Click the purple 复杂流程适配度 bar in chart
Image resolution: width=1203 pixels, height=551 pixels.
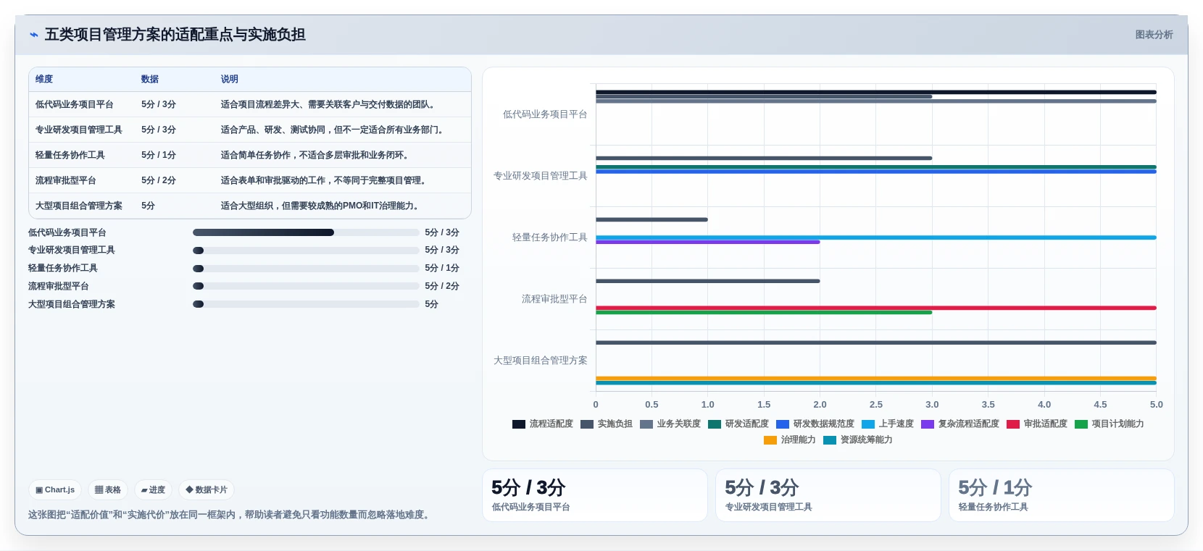point(708,242)
